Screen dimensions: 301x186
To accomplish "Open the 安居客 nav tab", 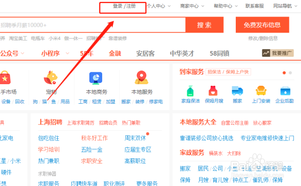I will (145, 53).
